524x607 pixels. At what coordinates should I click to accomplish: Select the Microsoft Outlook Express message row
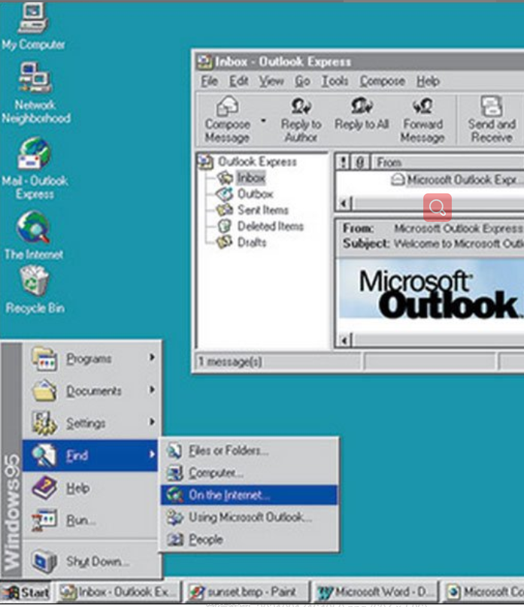pyautogui.click(x=457, y=180)
